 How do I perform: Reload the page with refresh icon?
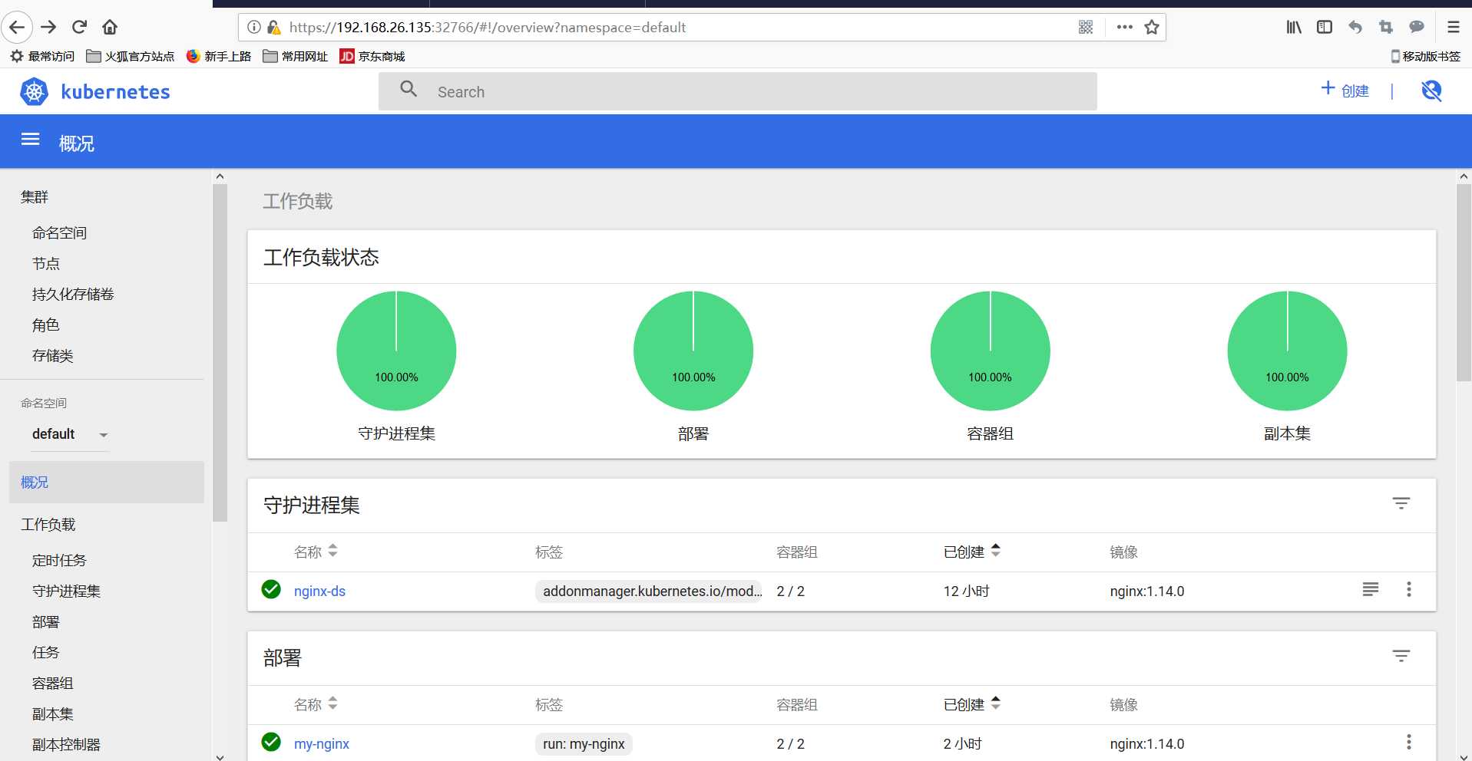click(79, 27)
